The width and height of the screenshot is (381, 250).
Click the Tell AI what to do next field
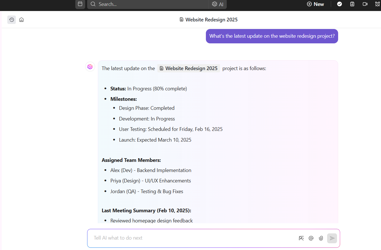click(x=169, y=238)
